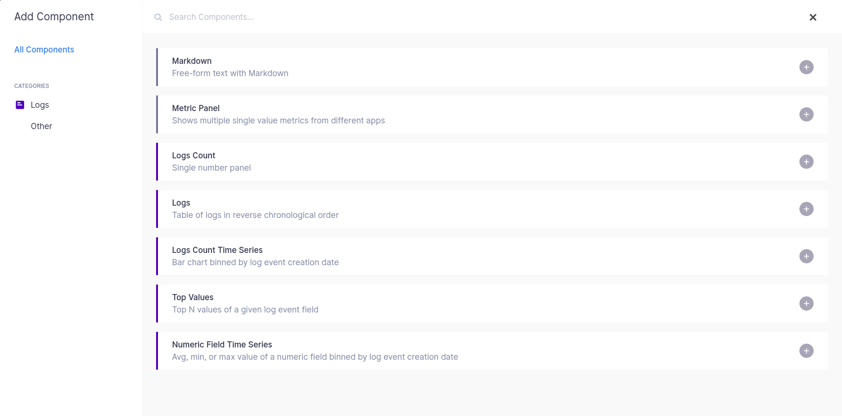The height and width of the screenshot is (416, 842).
Task: Click plus icon beside Logs table component
Action: [x=807, y=209]
